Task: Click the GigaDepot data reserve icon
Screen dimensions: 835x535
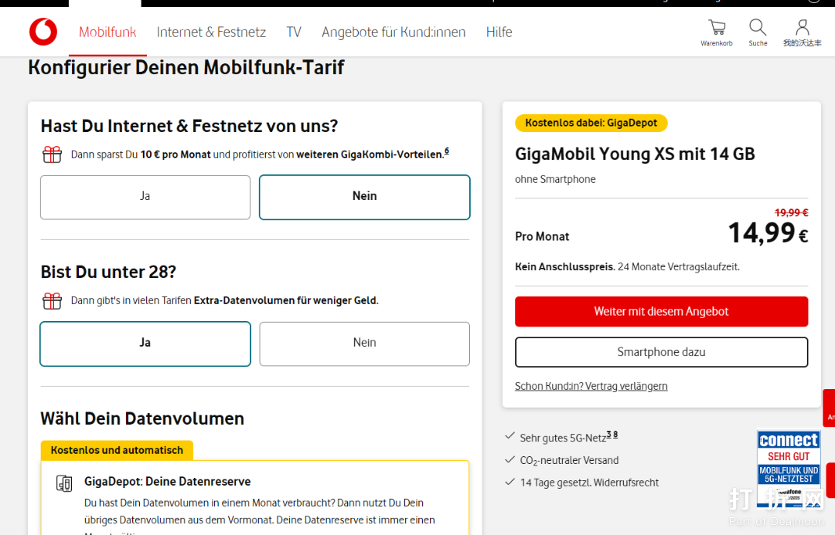Action: pyautogui.click(x=64, y=483)
